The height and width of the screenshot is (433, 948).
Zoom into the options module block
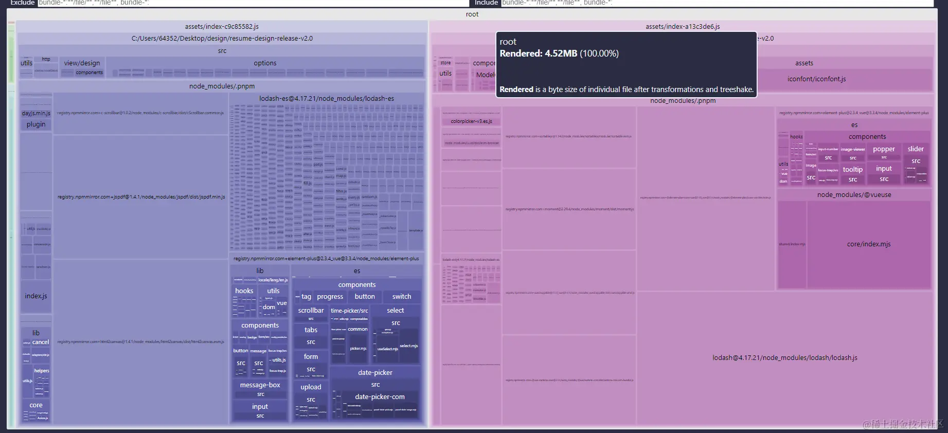[265, 63]
